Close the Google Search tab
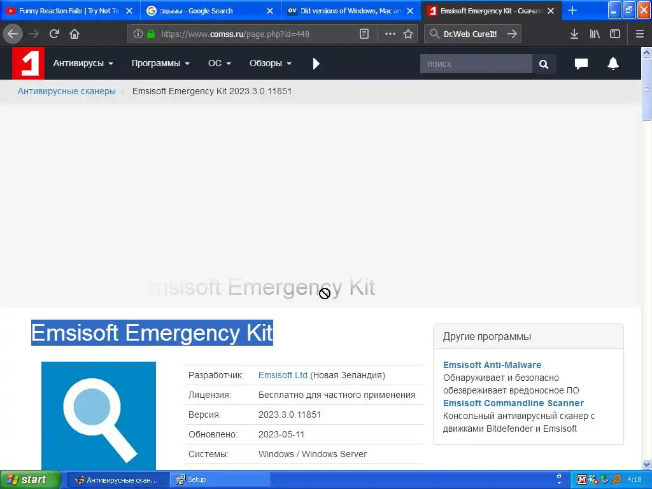The image size is (652, 489). (x=270, y=11)
